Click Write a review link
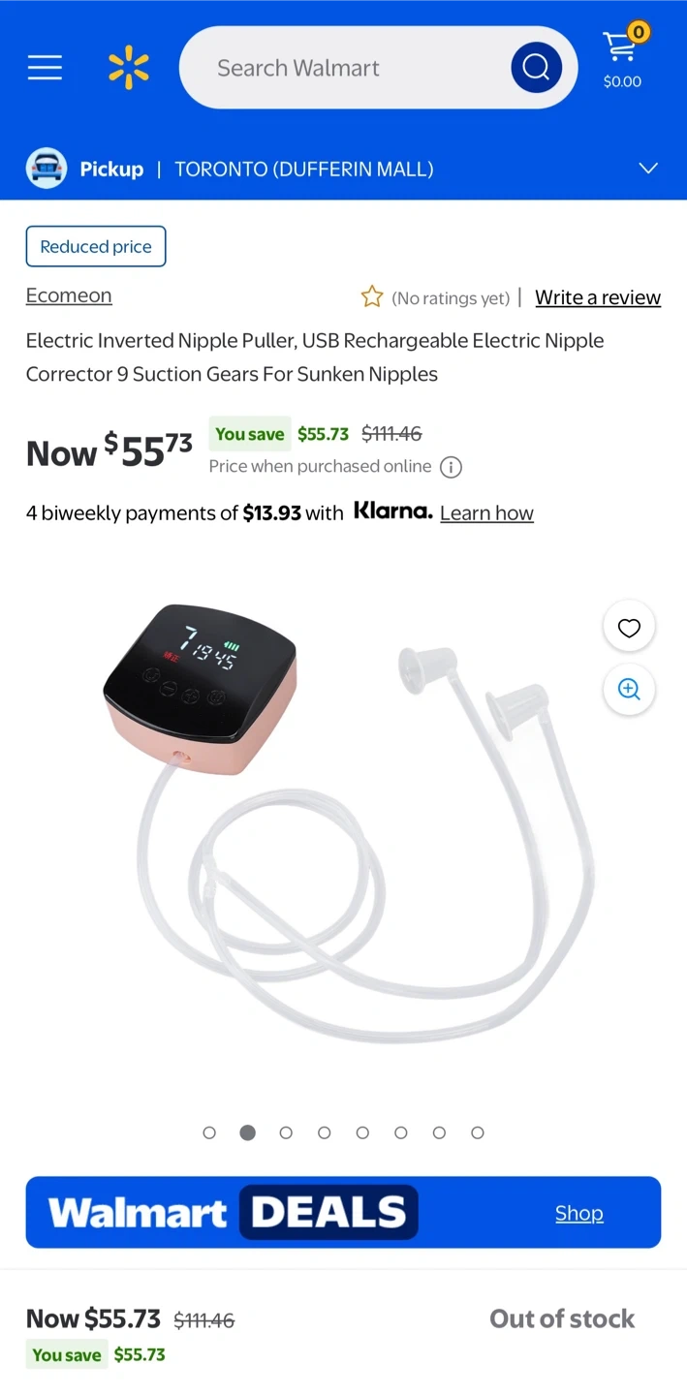 [x=598, y=297]
